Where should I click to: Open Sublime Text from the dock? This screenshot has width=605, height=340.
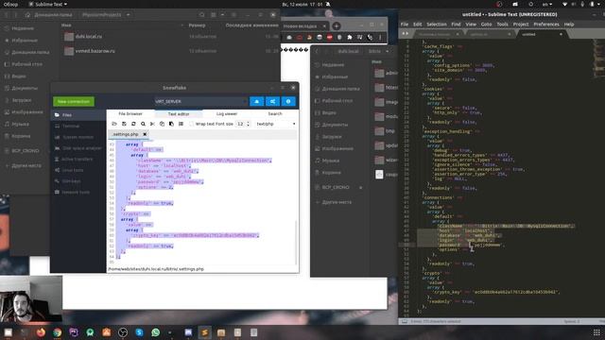pos(204,332)
